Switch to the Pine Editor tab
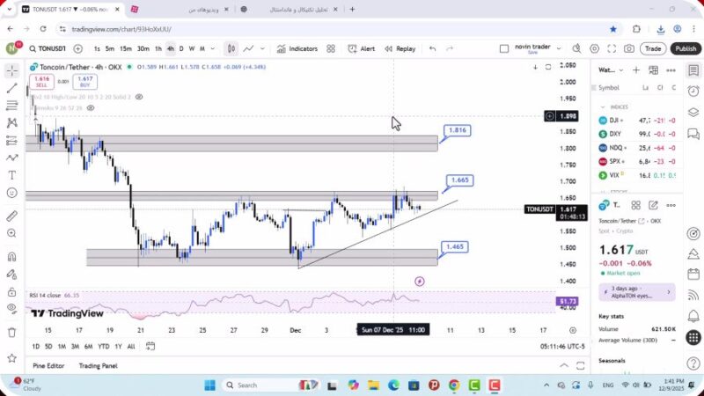Viewport: 704px width, 396px height. 48,366
